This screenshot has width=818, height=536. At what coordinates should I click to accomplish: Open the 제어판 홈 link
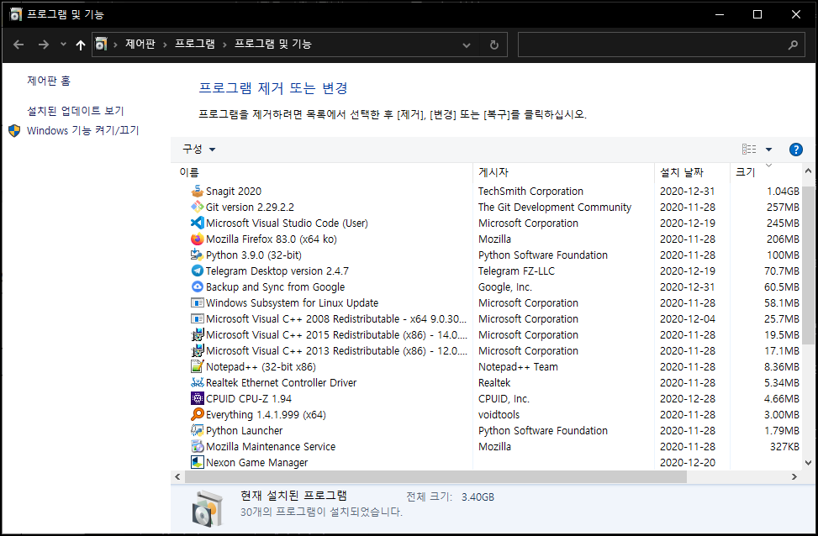click(x=49, y=81)
